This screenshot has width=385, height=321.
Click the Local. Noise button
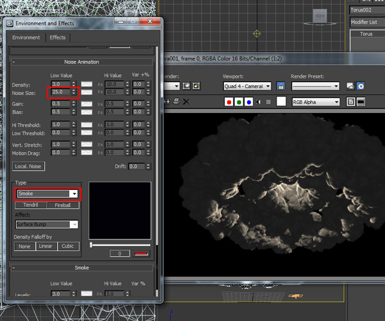point(30,166)
